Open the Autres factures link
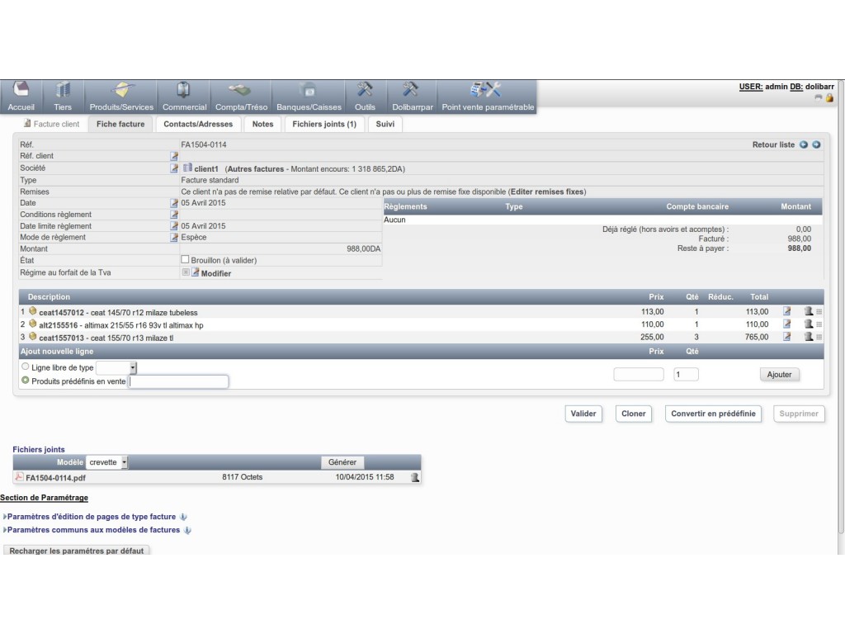Viewport: 845px width, 634px height. click(256, 168)
